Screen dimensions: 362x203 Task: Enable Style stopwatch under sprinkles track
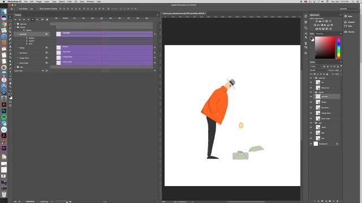coord(27,43)
